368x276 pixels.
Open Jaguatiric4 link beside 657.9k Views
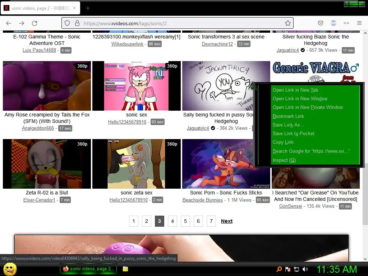[x=287, y=50]
